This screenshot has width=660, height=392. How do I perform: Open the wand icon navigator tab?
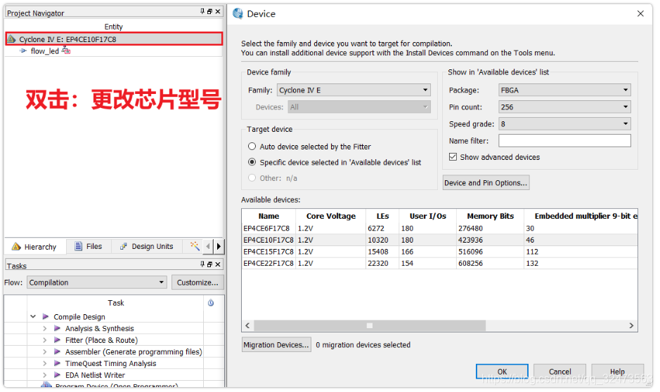click(x=195, y=246)
